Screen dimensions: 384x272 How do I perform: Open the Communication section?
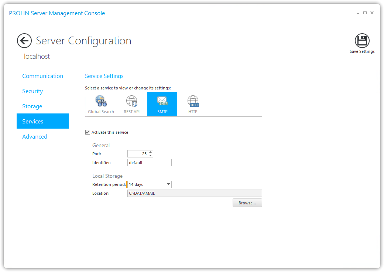[x=42, y=76]
